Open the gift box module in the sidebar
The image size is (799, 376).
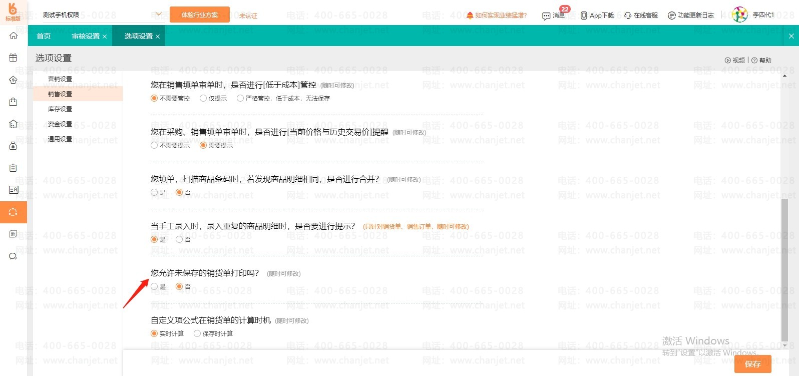pyautogui.click(x=14, y=58)
